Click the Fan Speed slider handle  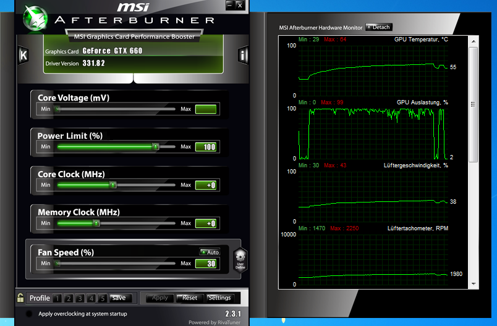coord(57,264)
